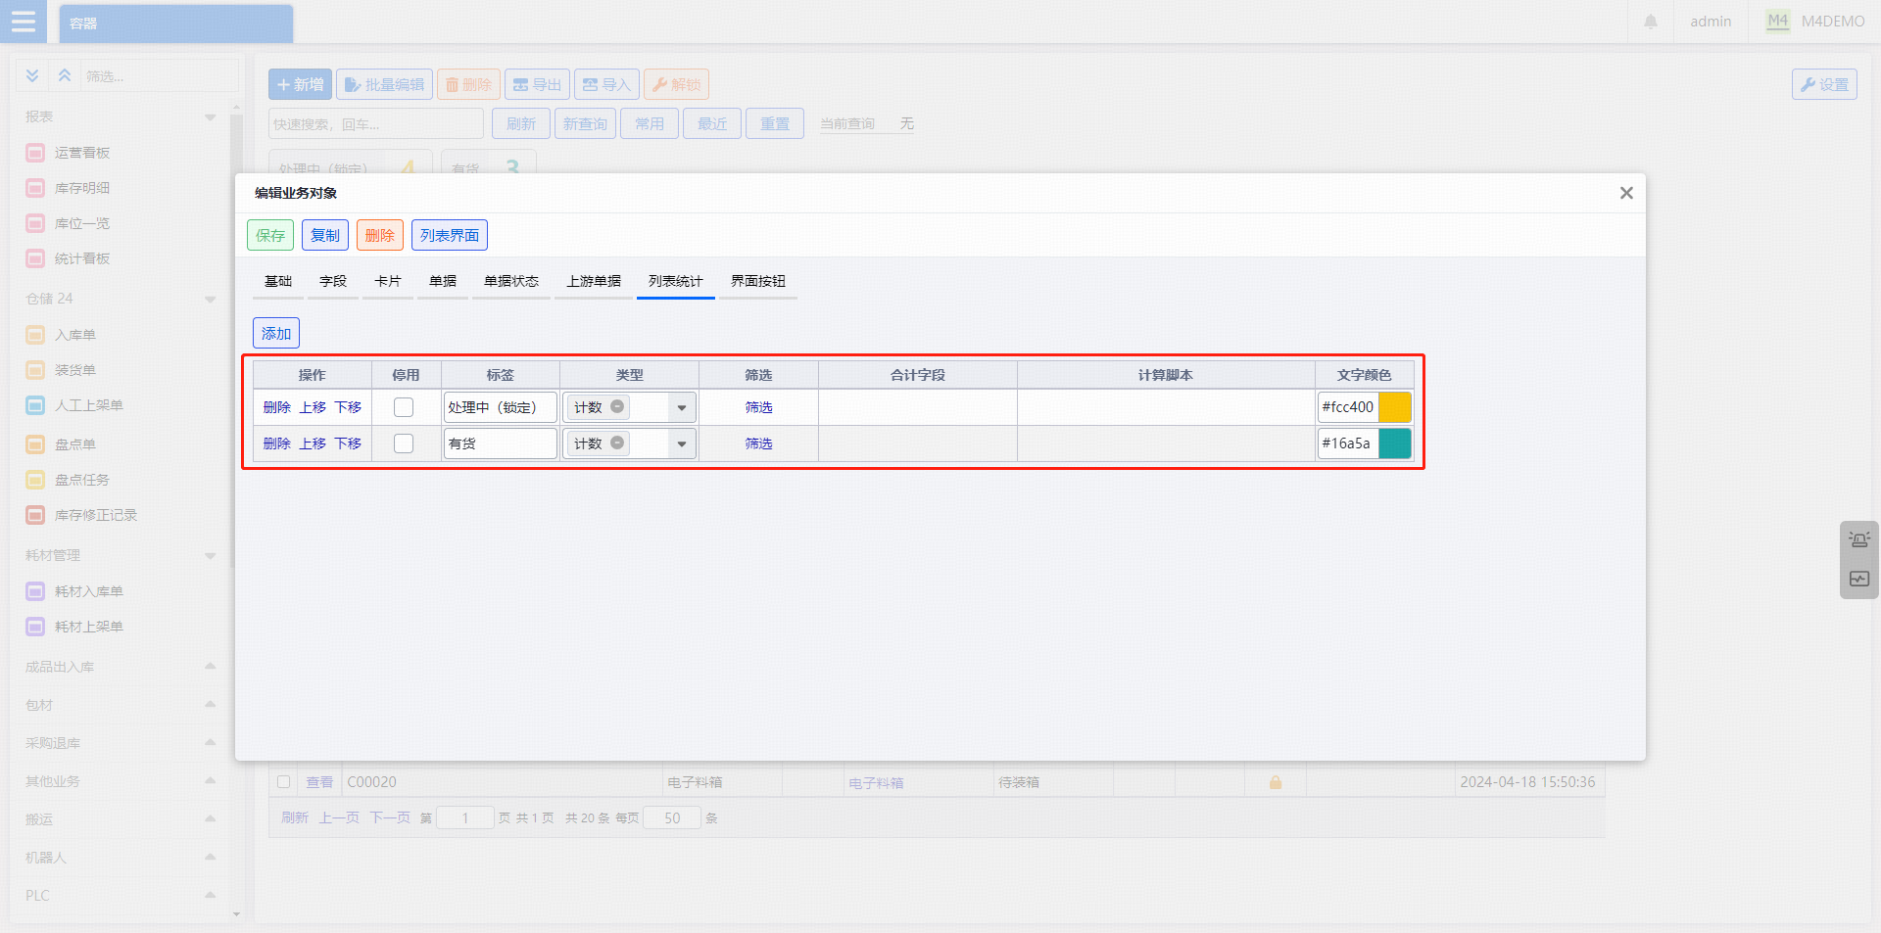Screen dimensions: 1881x933
Task: Click the alarm light icon on right edge
Action: point(1859,539)
